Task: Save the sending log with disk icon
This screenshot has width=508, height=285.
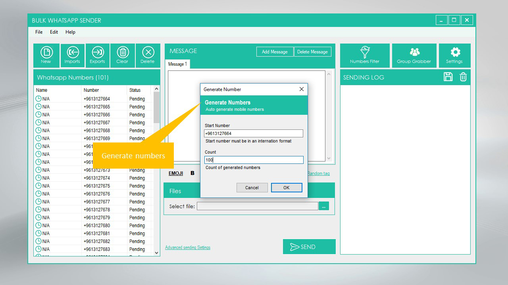Action: coord(448,77)
